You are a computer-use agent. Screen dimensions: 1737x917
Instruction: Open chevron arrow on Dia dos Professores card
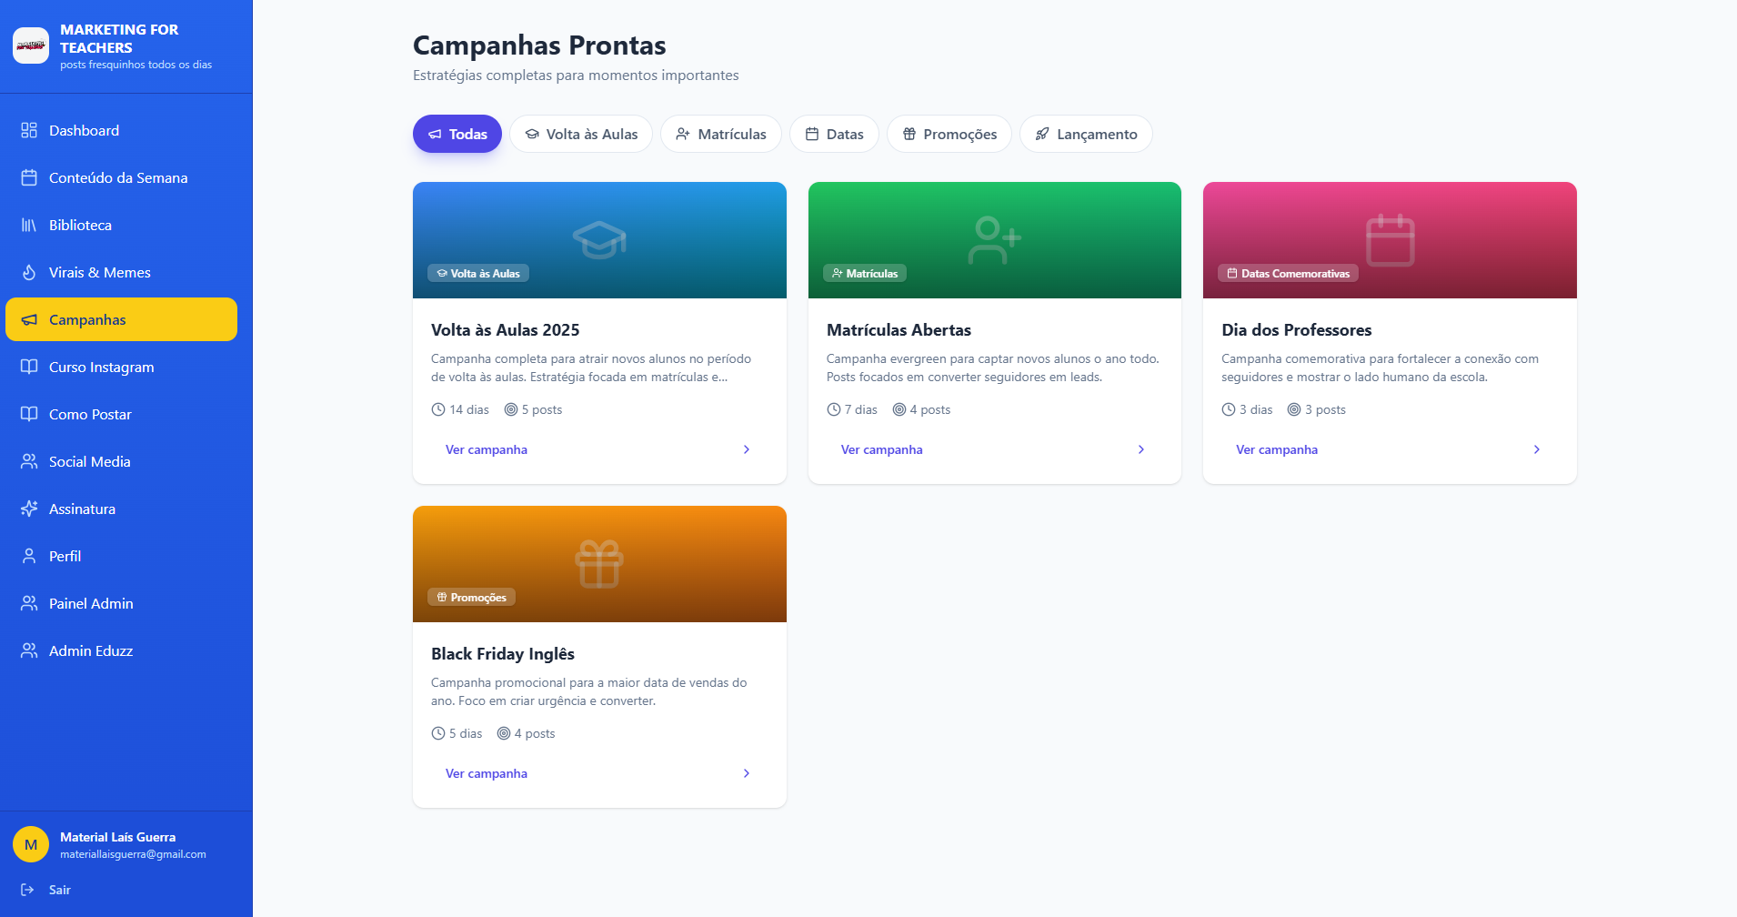coord(1537,449)
